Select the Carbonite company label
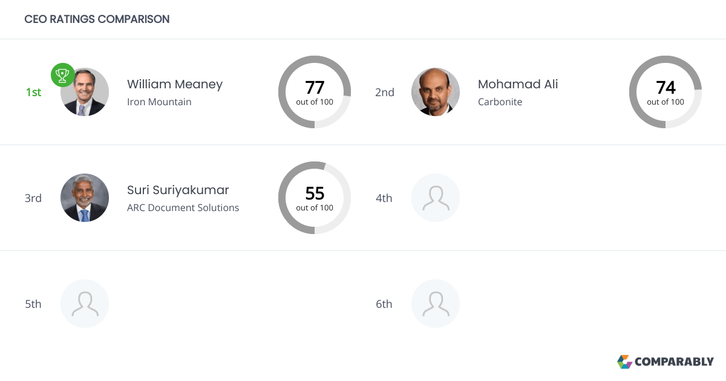This screenshot has height=381, width=726. pyautogui.click(x=500, y=102)
